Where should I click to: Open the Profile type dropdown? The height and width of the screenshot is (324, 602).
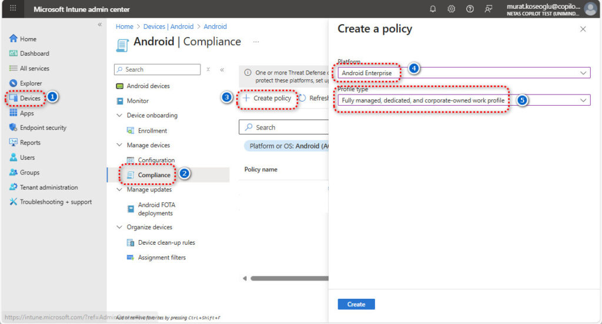464,100
